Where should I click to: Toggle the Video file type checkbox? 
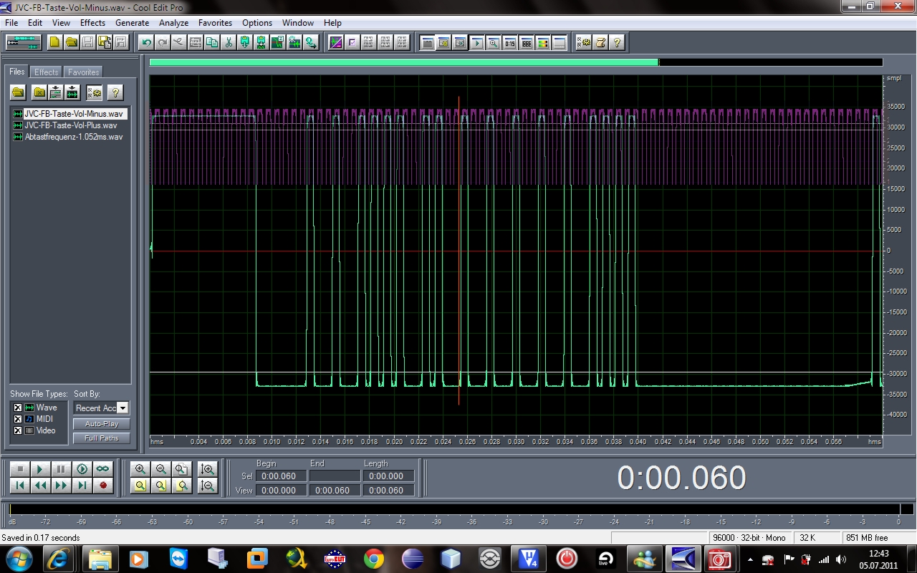tap(18, 430)
